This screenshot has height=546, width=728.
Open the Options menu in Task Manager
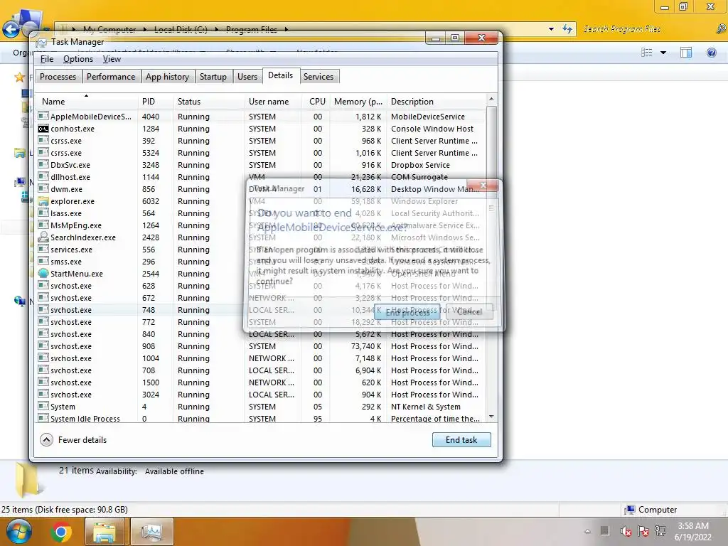pyautogui.click(x=78, y=59)
